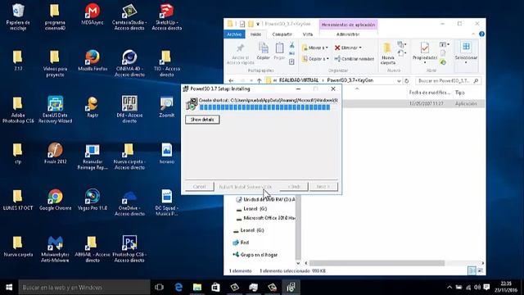524x295 pixels.
Task: Click the Task View taskbar button
Action: [160, 287]
